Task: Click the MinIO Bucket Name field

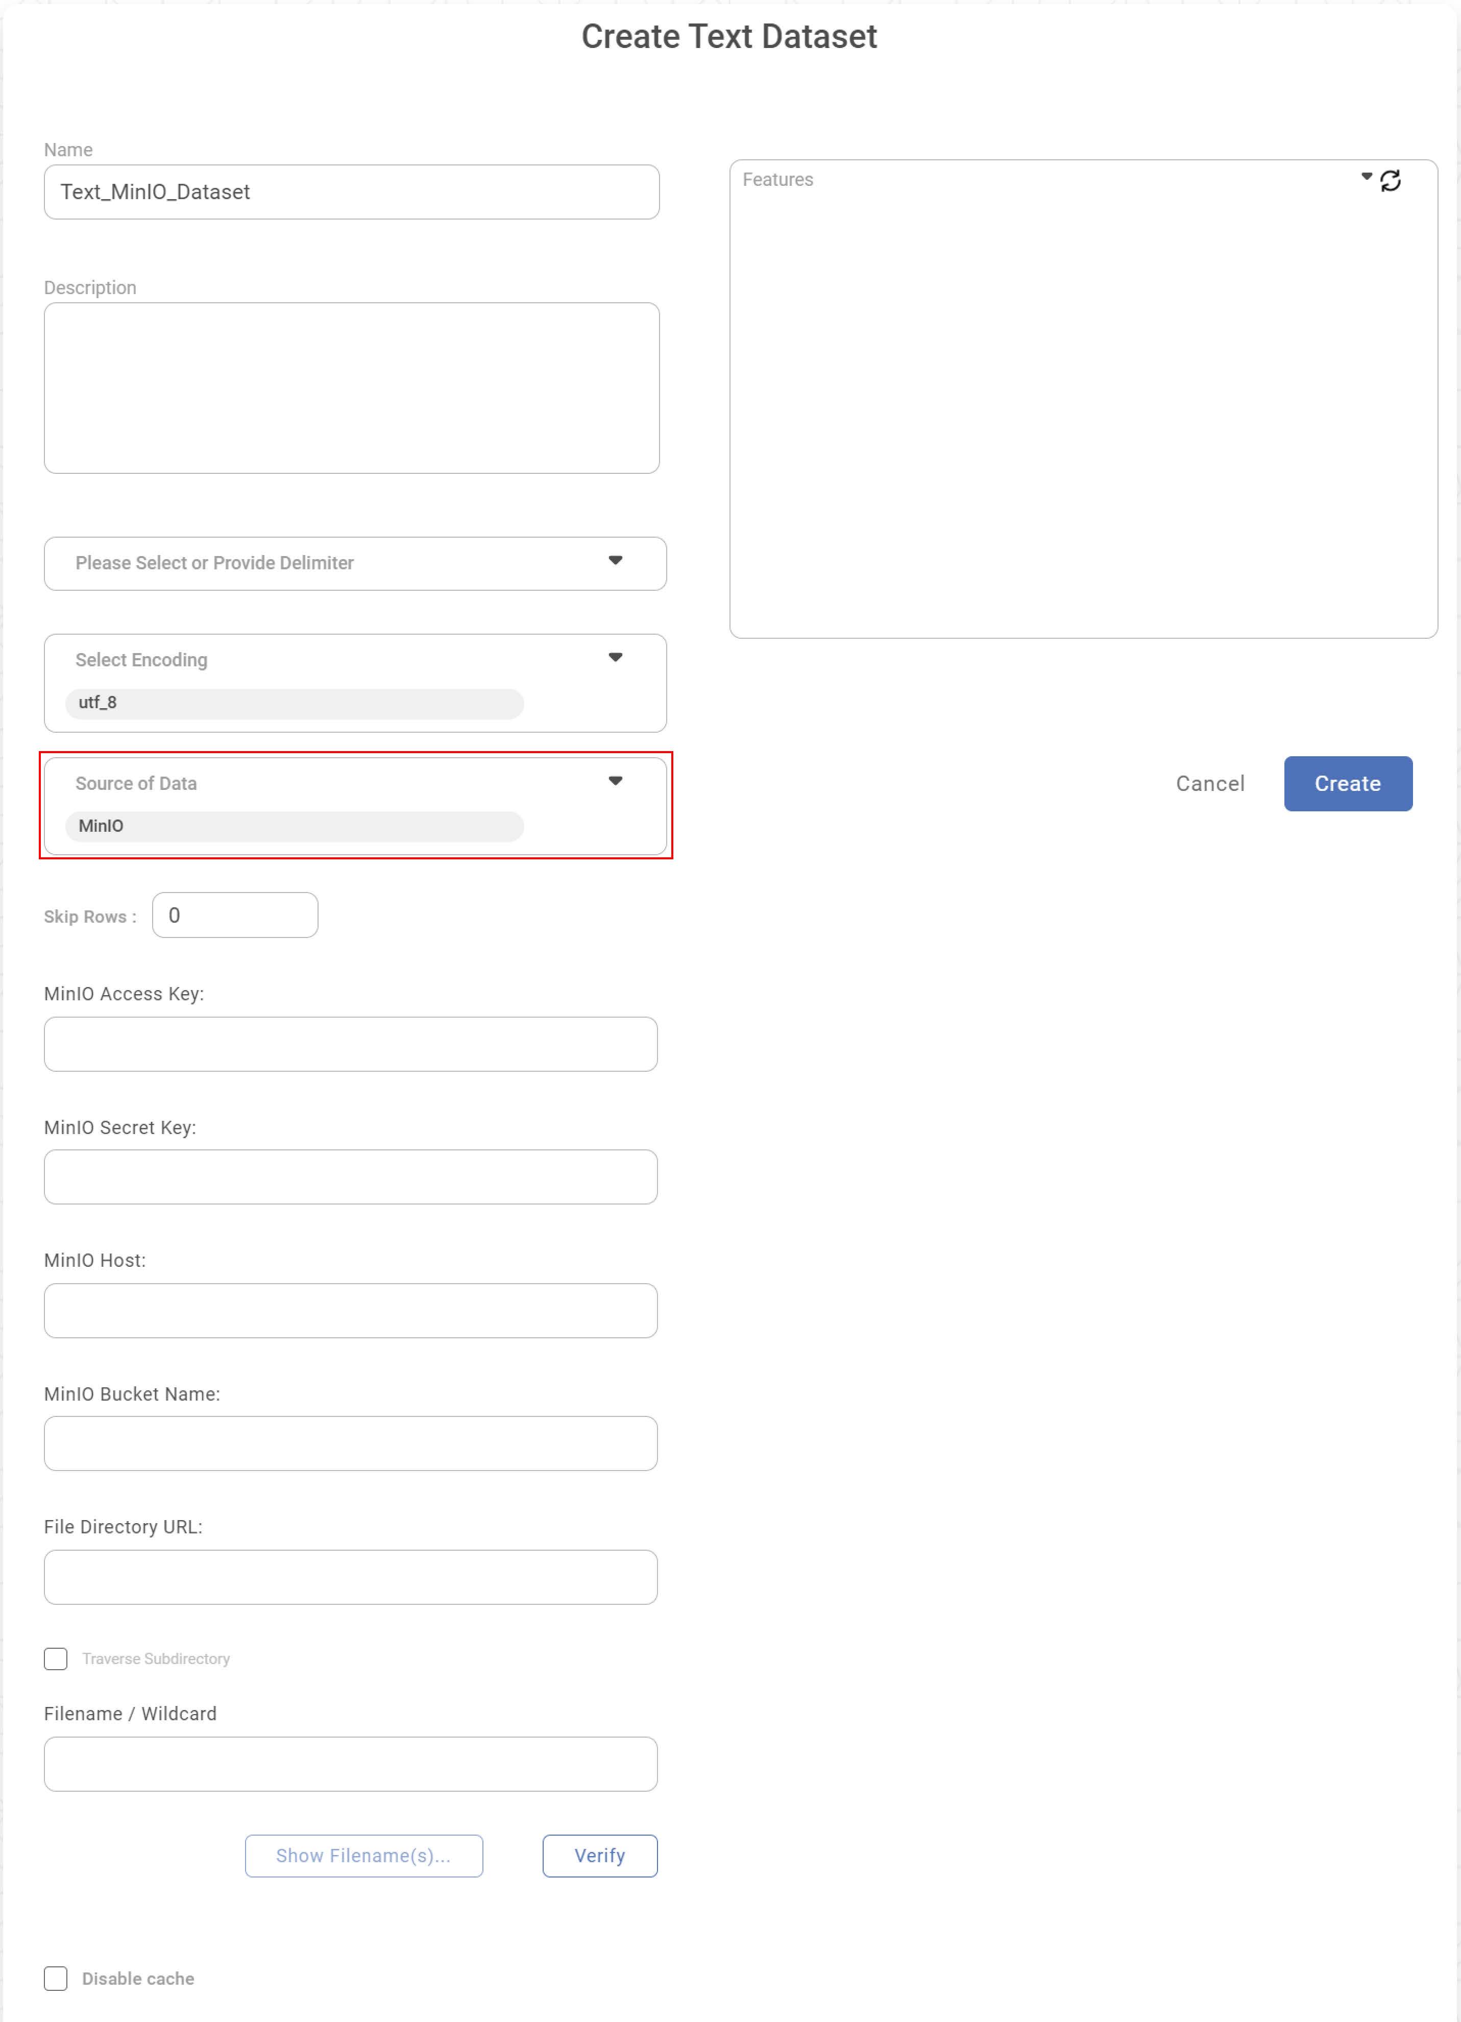Action: pyautogui.click(x=350, y=1443)
